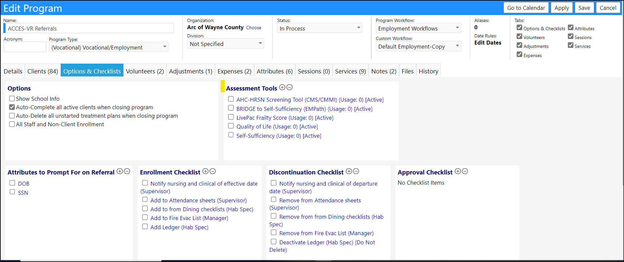This screenshot has width=624, height=262.
Task: Open Add to Attendance sheets (Supervisor) link
Action: click(199, 200)
